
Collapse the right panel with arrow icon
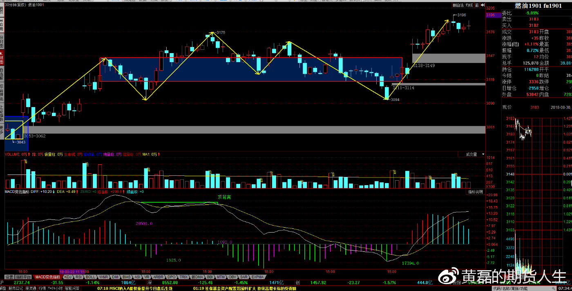(482, 5)
